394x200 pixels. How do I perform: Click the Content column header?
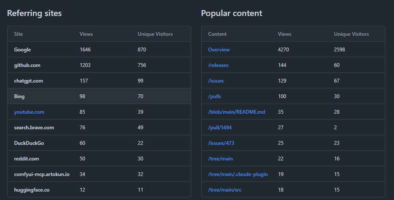[x=217, y=34]
